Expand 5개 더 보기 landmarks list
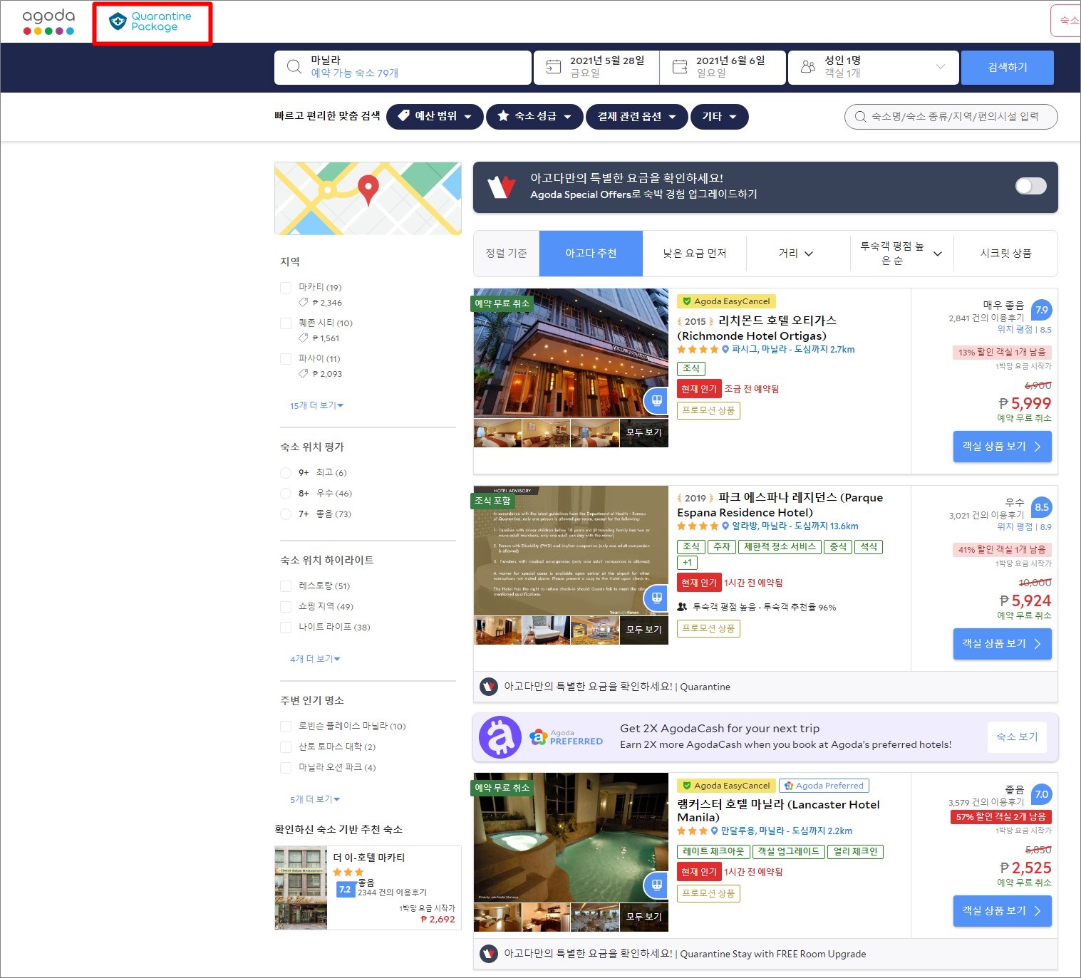This screenshot has width=1081, height=978. pyautogui.click(x=315, y=799)
